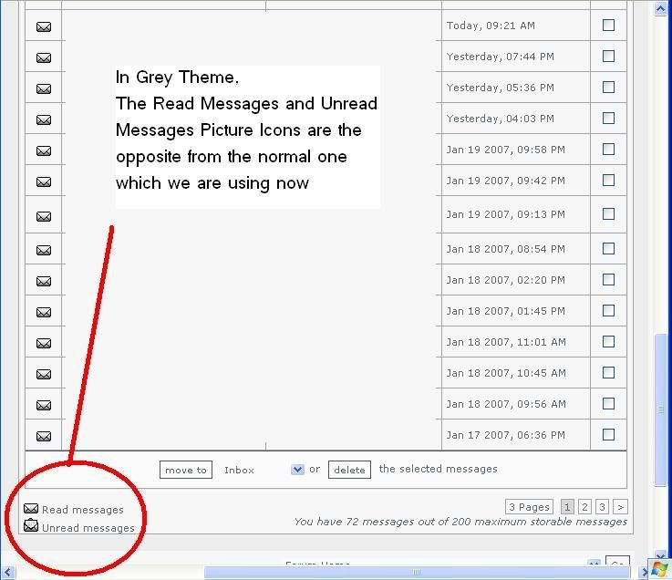672x580 pixels.
Task: Click envelope icon for Jan 18 11:01 AM message
Action: pyautogui.click(x=43, y=344)
